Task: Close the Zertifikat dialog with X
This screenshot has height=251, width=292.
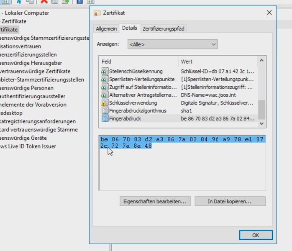Action: (269, 13)
